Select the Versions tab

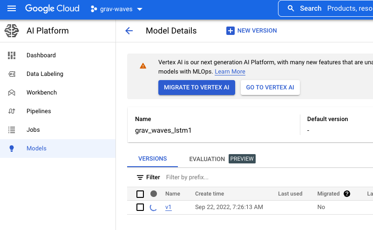pos(152,159)
